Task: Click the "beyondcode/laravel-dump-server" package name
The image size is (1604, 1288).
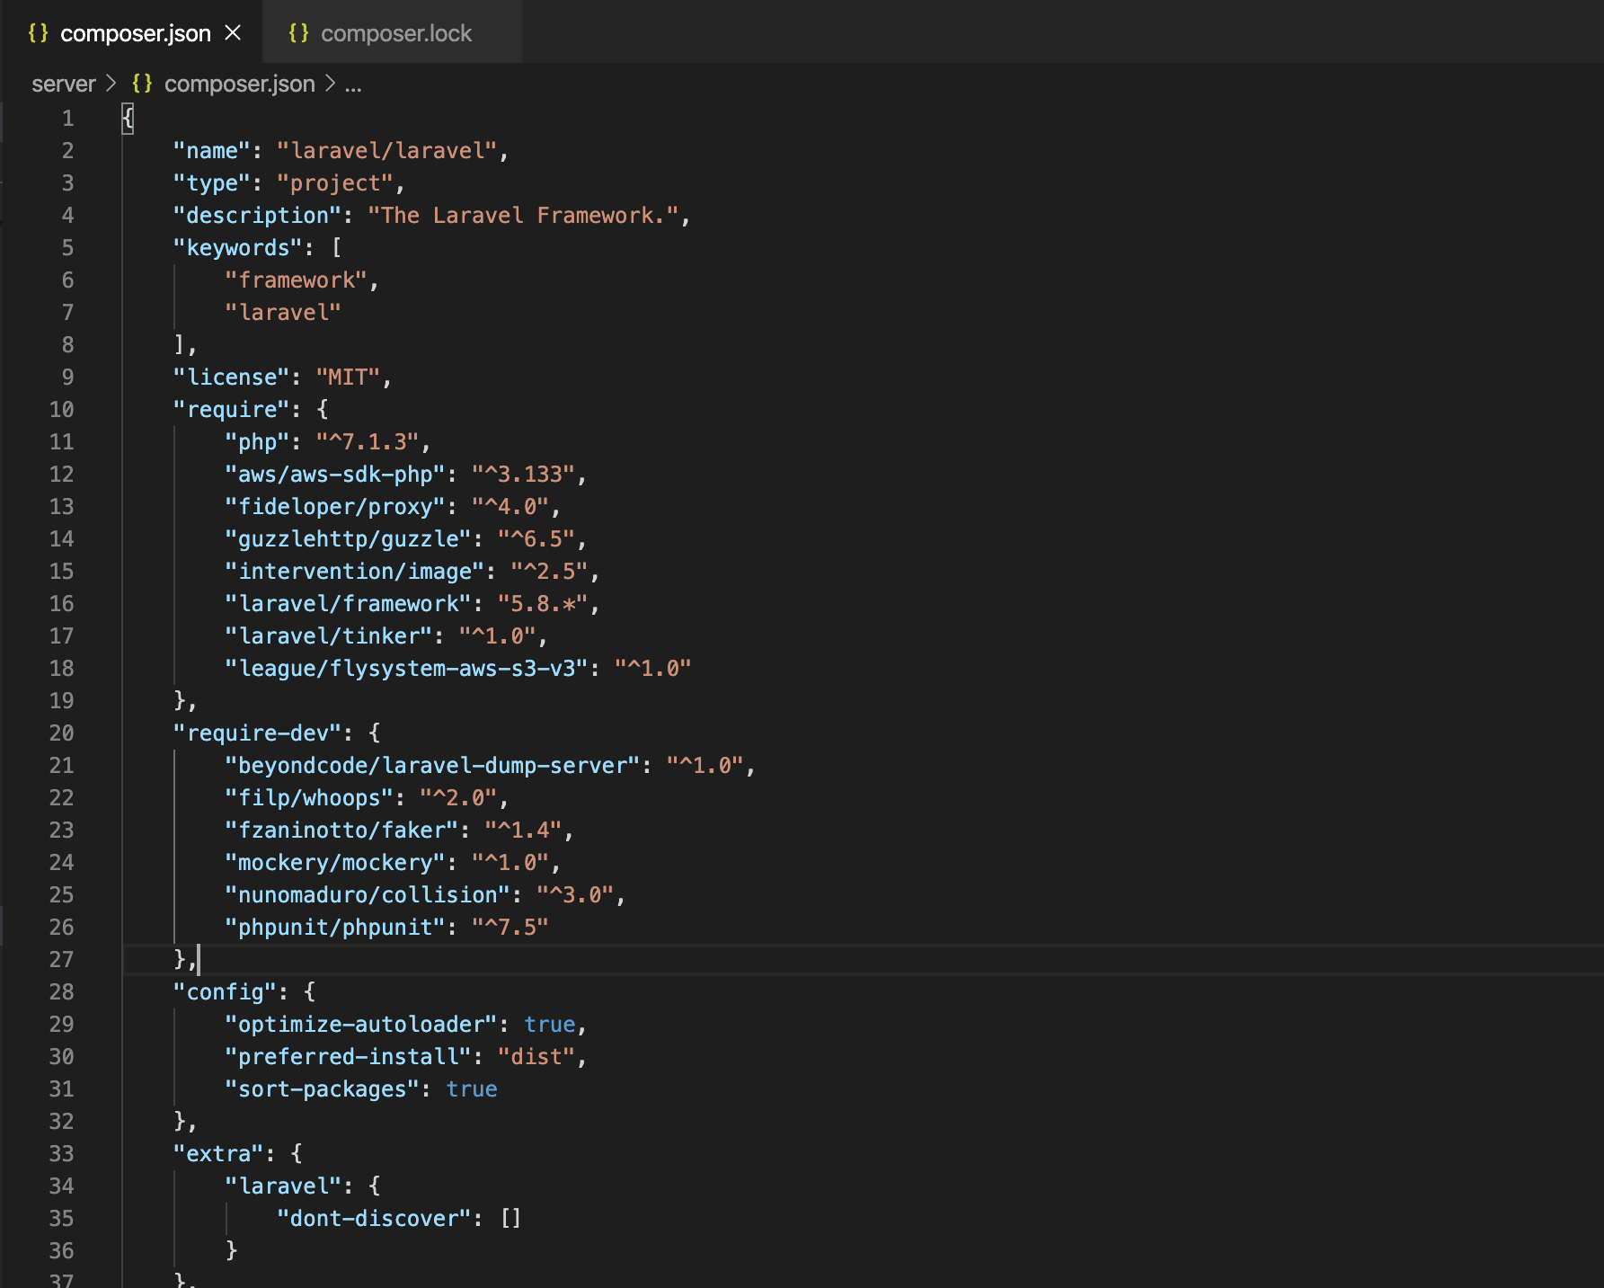Action: coord(433,766)
